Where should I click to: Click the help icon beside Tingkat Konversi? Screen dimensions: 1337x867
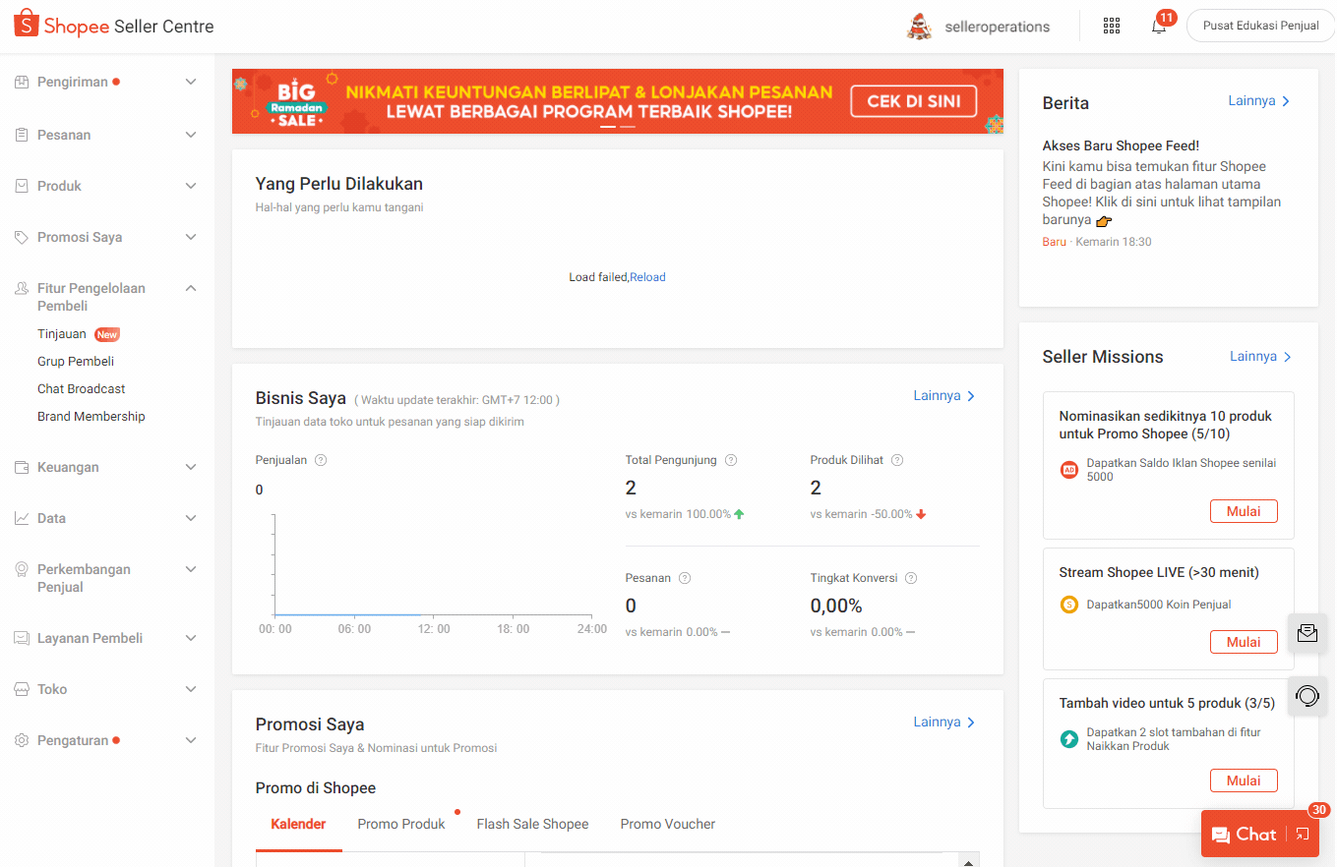point(910,578)
